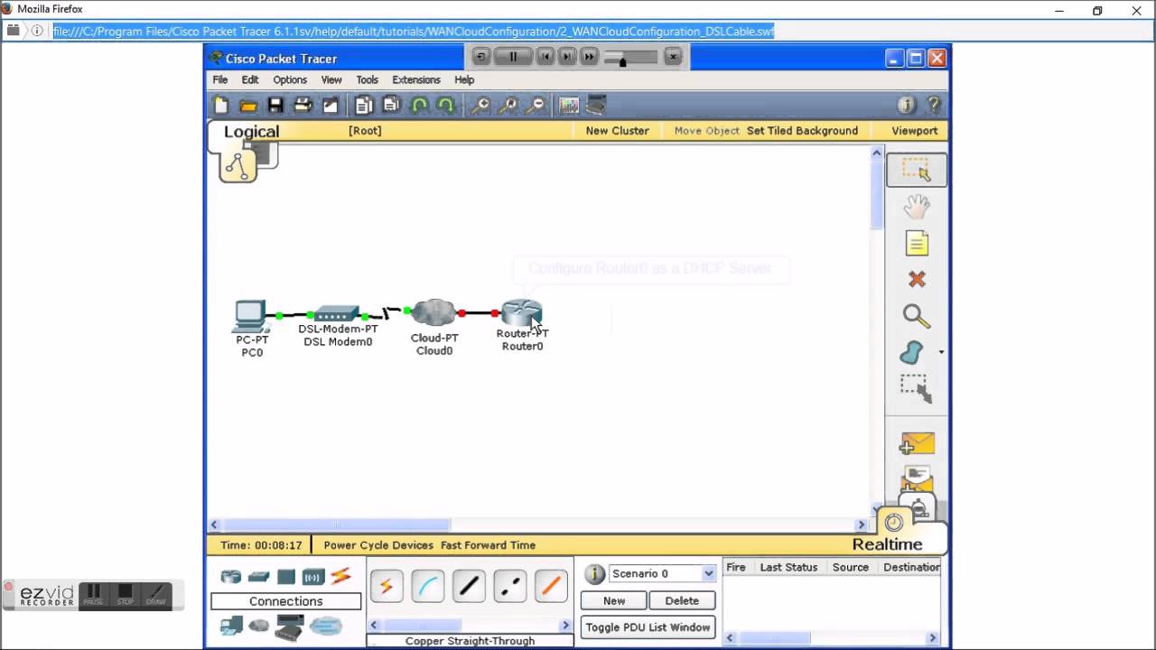Pause the tutorial video playback
This screenshot has width=1156, height=650.
point(512,57)
